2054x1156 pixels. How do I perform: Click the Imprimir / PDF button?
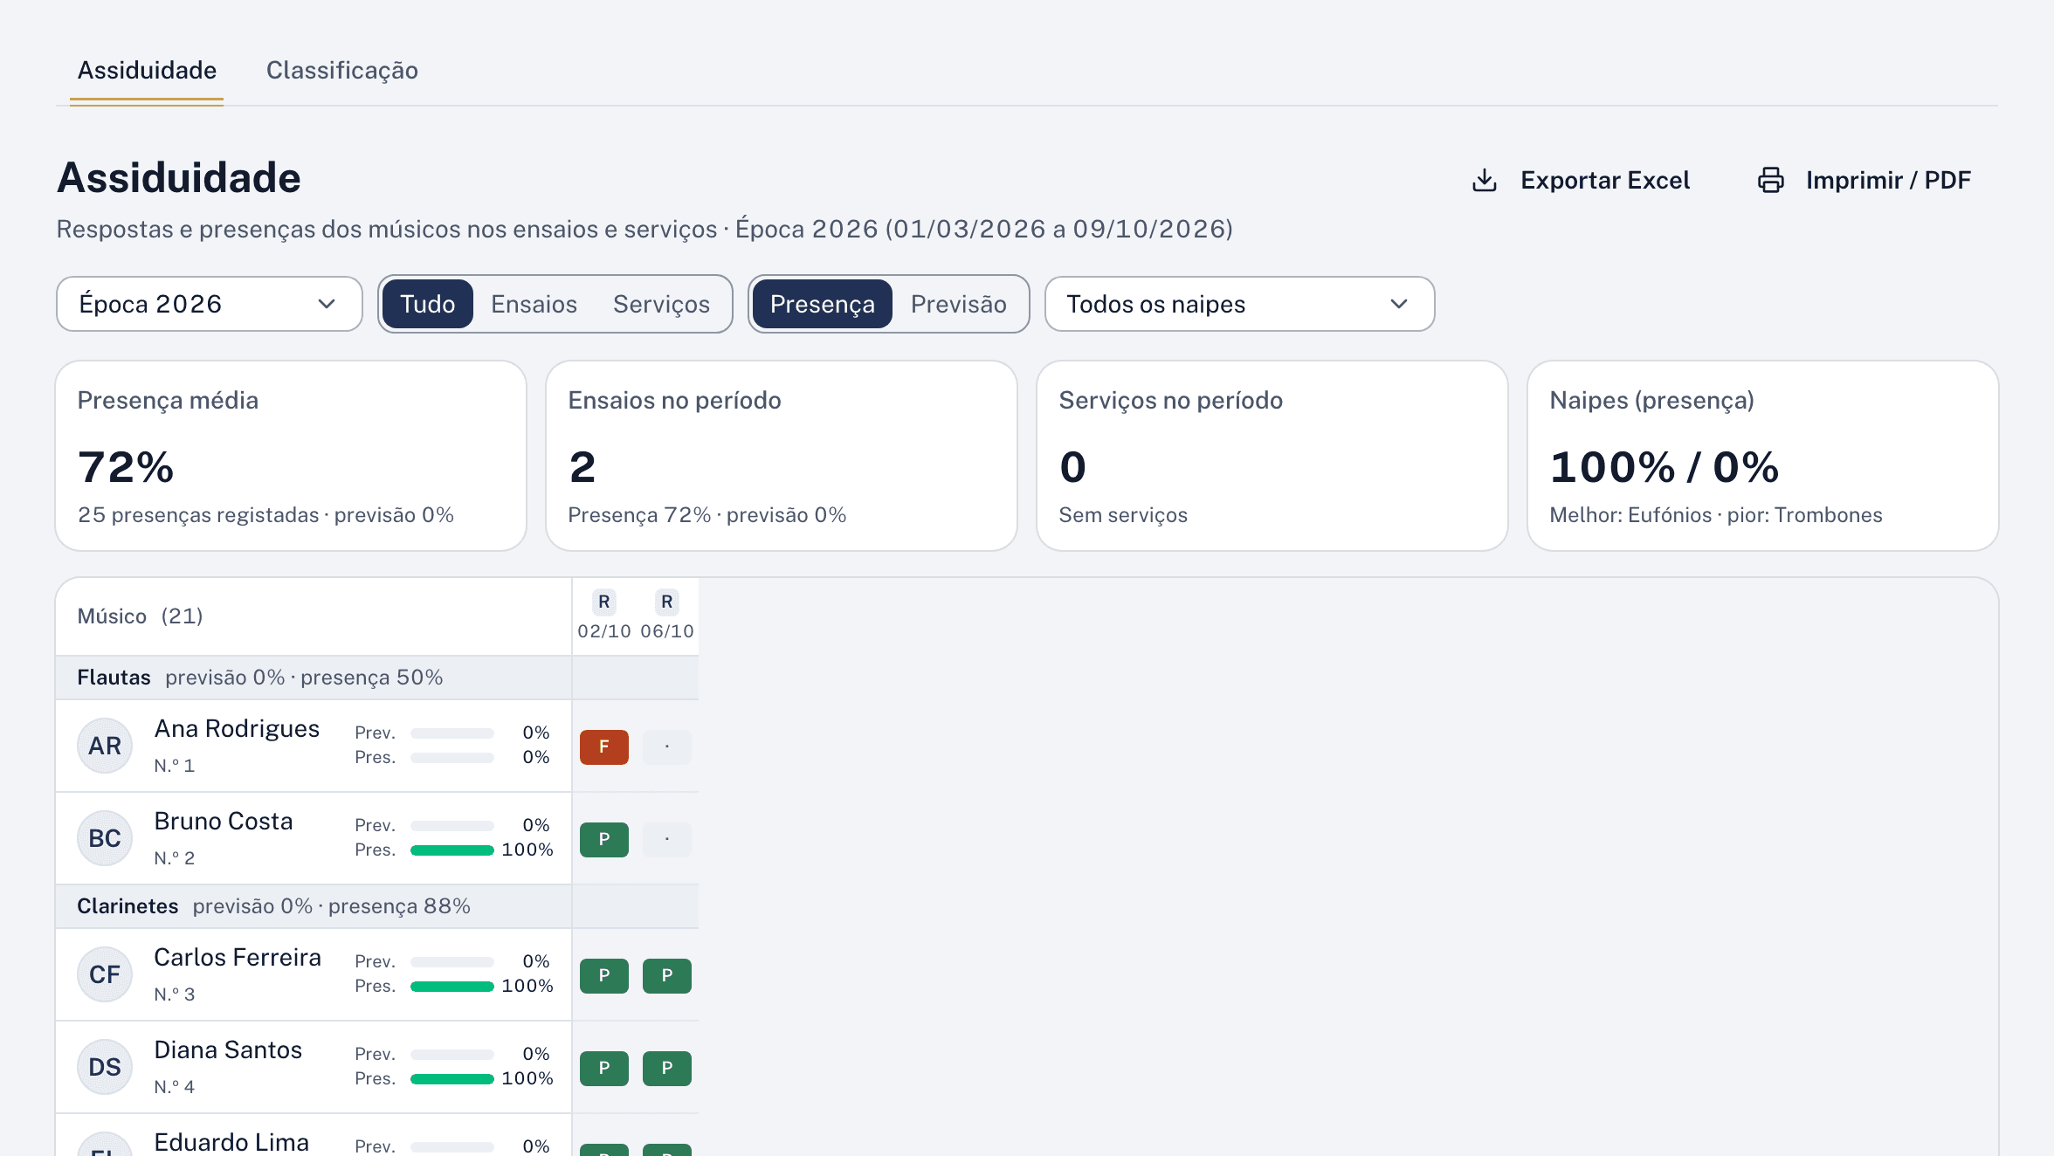coord(1864,180)
